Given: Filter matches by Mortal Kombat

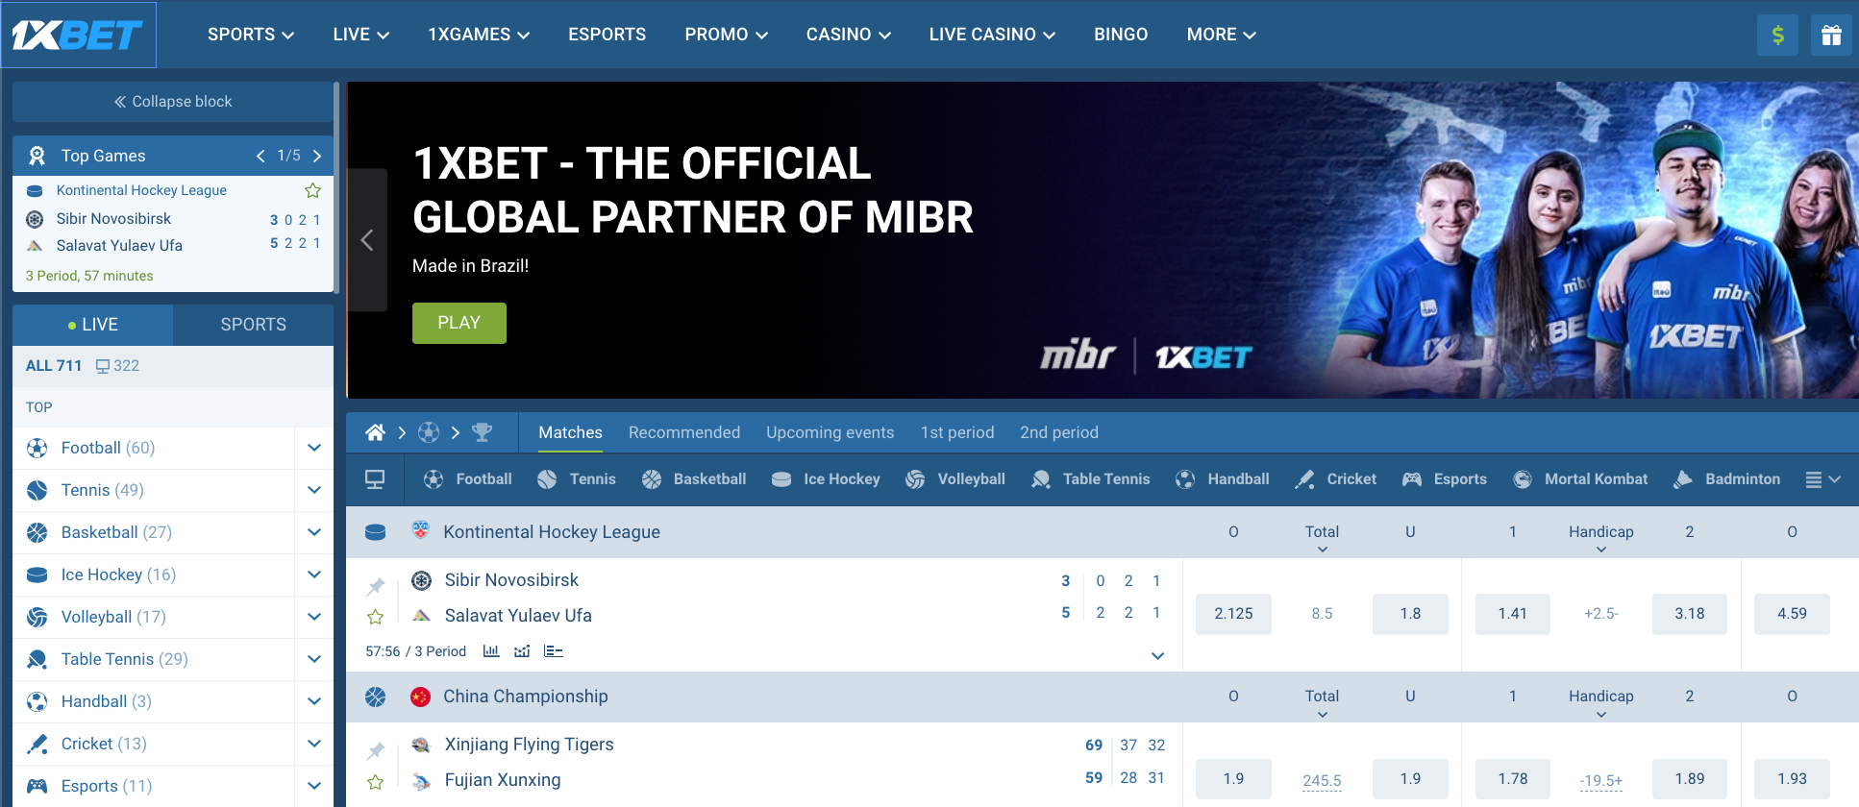Looking at the screenshot, I should [1579, 479].
